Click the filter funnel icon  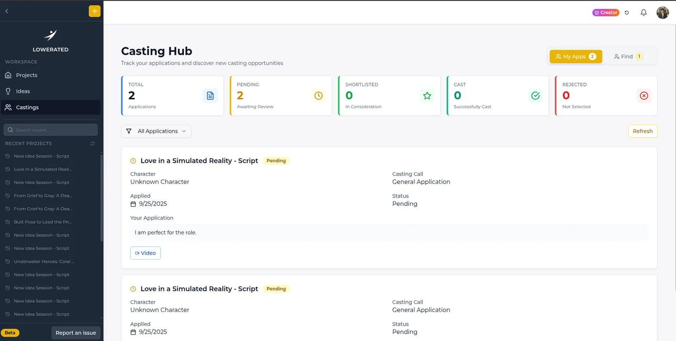(x=129, y=131)
